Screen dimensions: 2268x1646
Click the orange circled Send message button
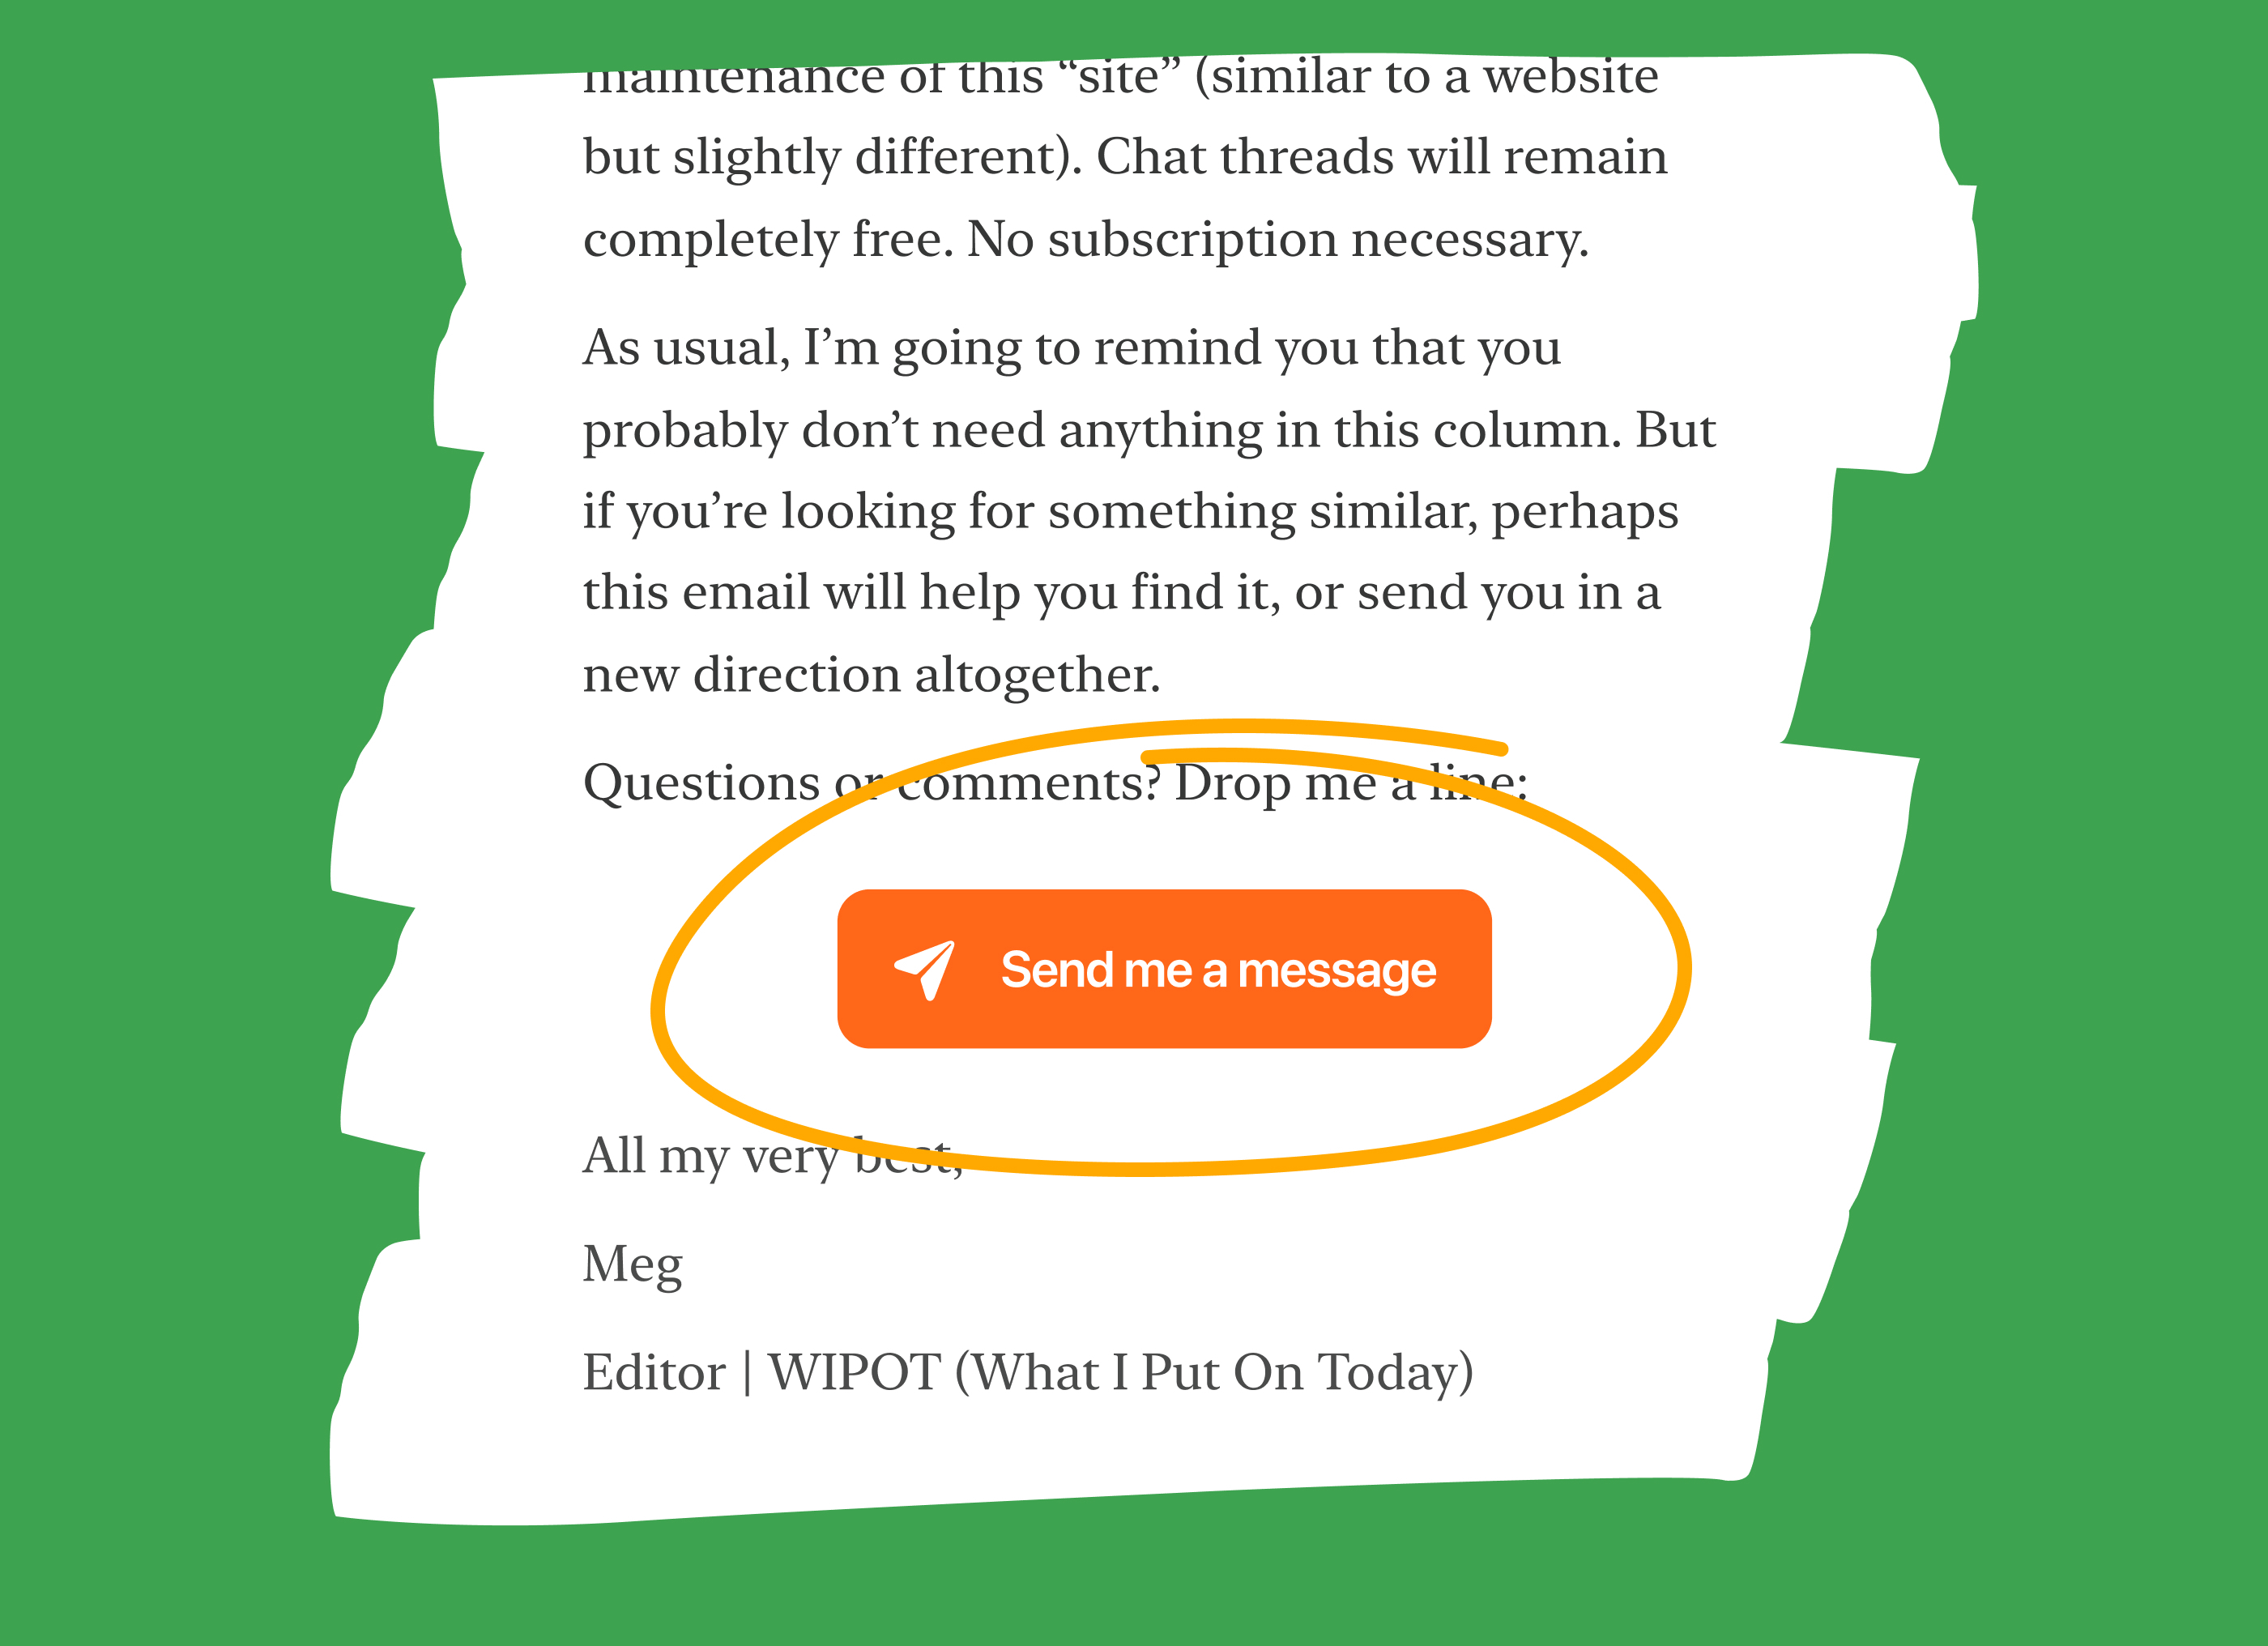(x=1161, y=966)
